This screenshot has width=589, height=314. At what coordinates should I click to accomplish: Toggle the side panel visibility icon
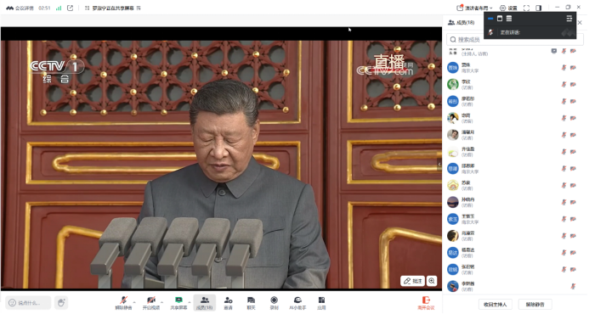(539, 8)
